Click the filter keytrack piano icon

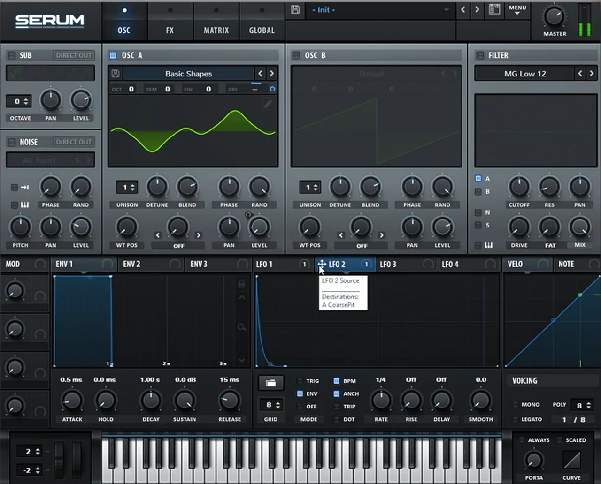click(x=489, y=245)
